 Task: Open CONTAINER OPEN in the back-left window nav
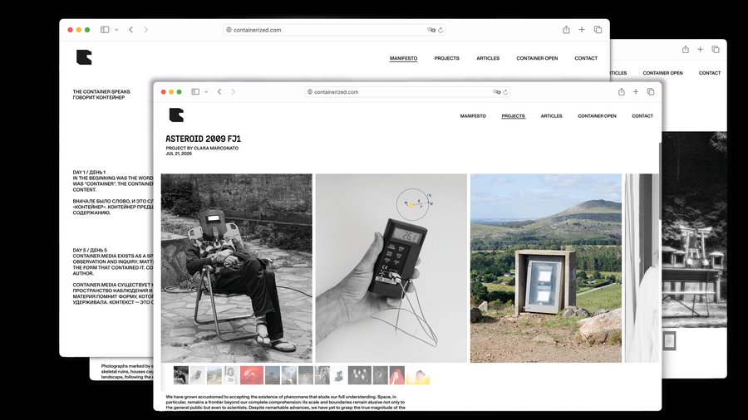[x=537, y=58]
